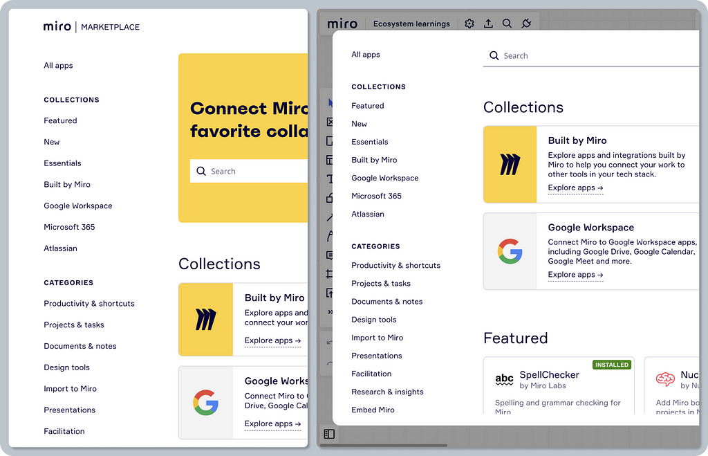
Task: Select Facilitation on Marketplace page sidebar
Action: pyautogui.click(x=64, y=431)
